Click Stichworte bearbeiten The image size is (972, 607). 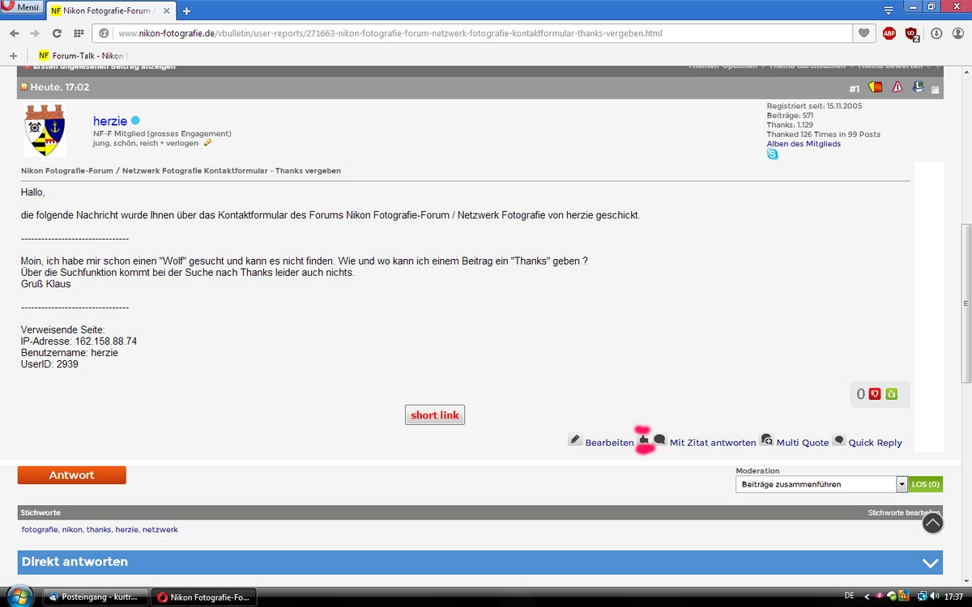[x=904, y=513]
